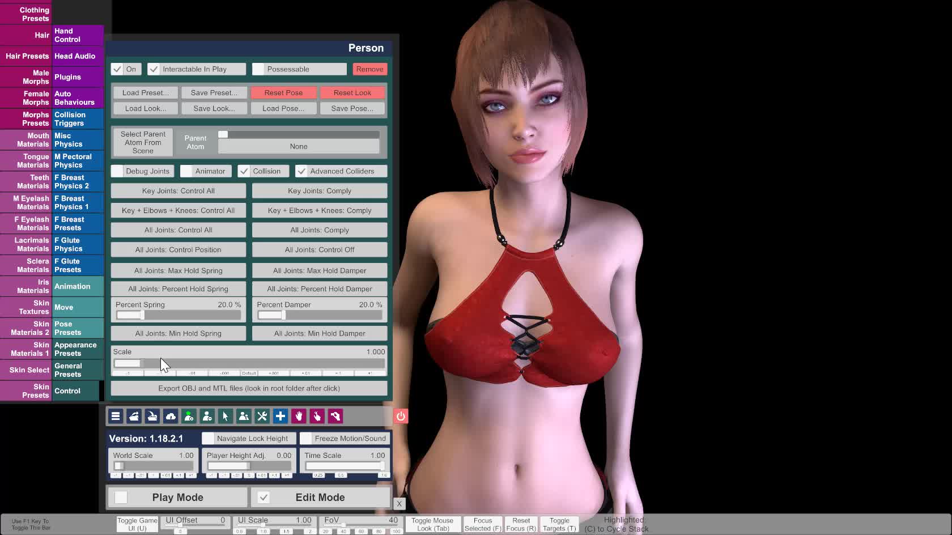
Task: Open the Parent Atom None dropdown
Action: [299, 146]
